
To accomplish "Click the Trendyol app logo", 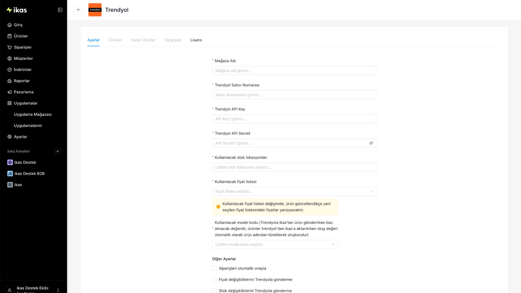I will [95, 10].
